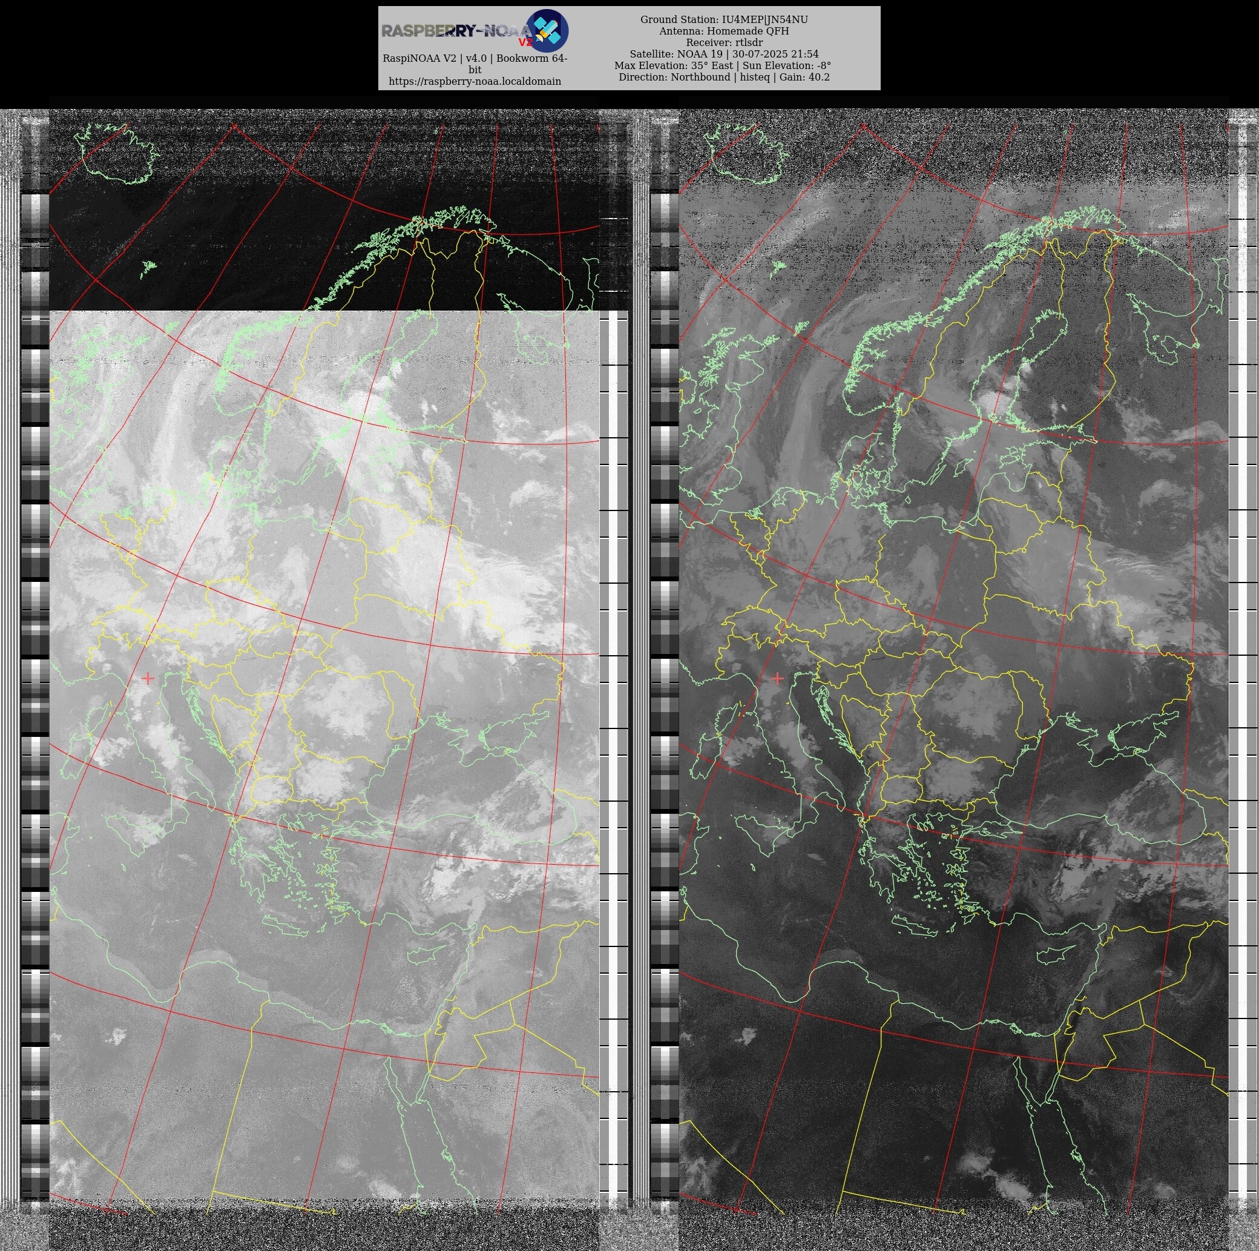Screen dimensions: 1259x1251
Task: Select the 'RaspiNOAA V2 | v4.0 | Bookworm 64-bit' text
Action: click(x=475, y=64)
